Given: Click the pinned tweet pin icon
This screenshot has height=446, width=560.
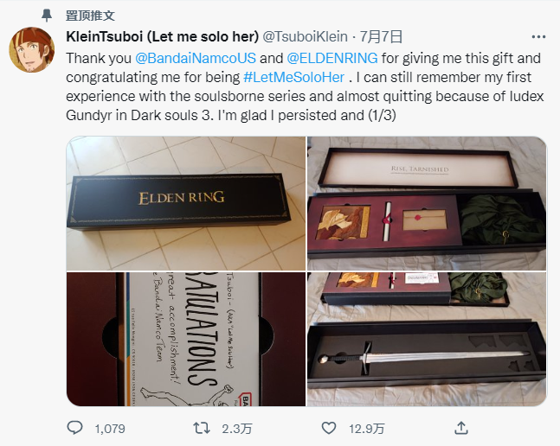Looking at the screenshot, I should [47, 16].
